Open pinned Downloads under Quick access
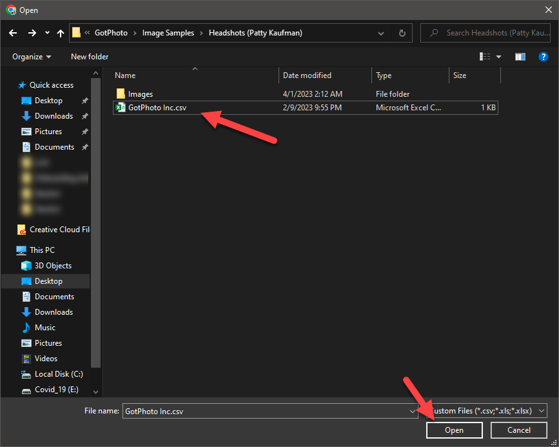559x447 pixels. pyautogui.click(x=47, y=116)
